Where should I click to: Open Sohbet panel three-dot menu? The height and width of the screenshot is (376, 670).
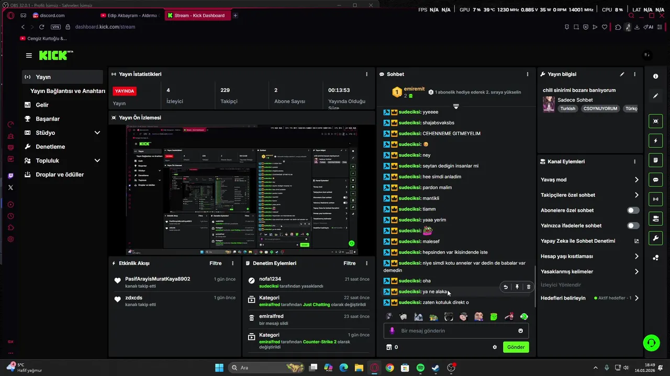coord(527,74)
